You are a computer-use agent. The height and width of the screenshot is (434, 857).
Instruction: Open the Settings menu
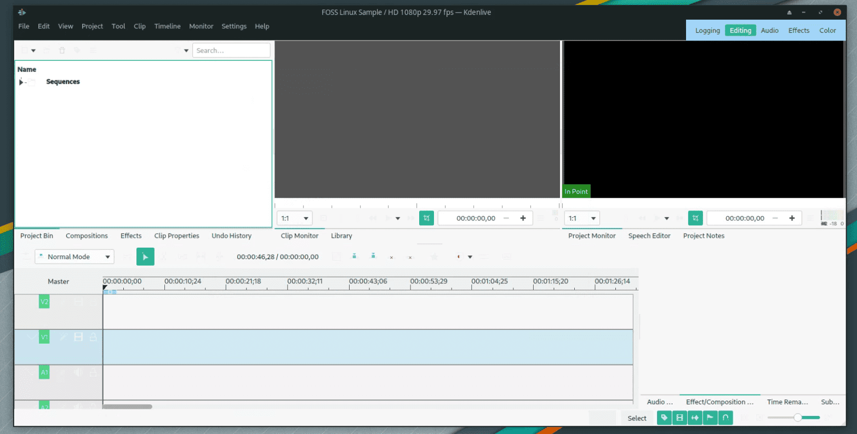(234, 26)
